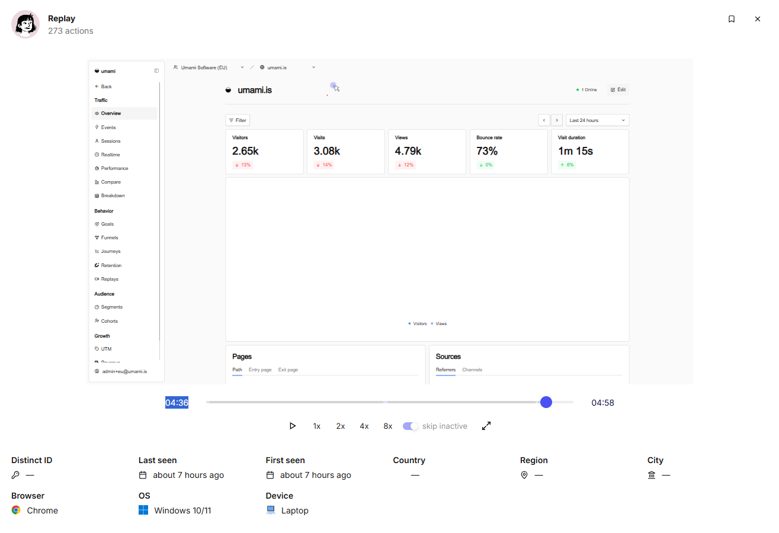Switch to the Channels tab
This screenshot has height=533, width=779.
pyautogui.click(x=472, y=370)
